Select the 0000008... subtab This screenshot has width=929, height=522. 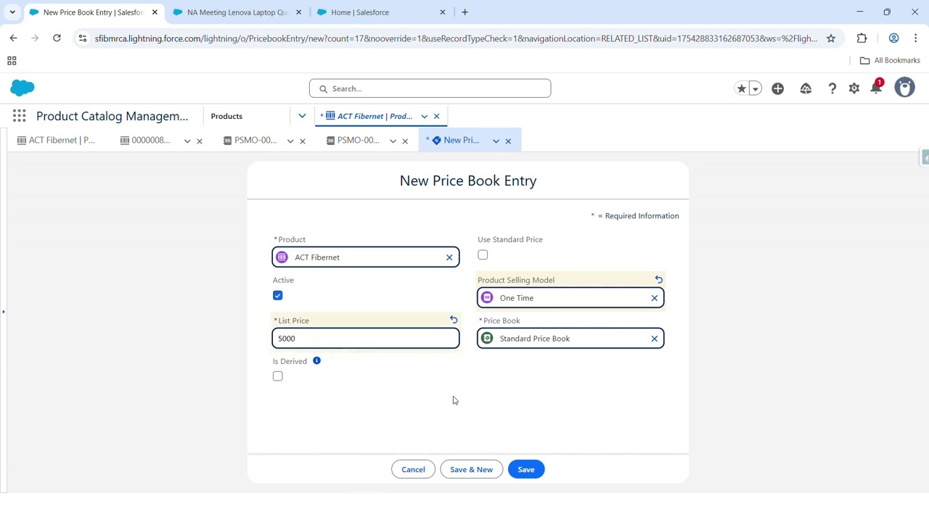click(145, 140)
